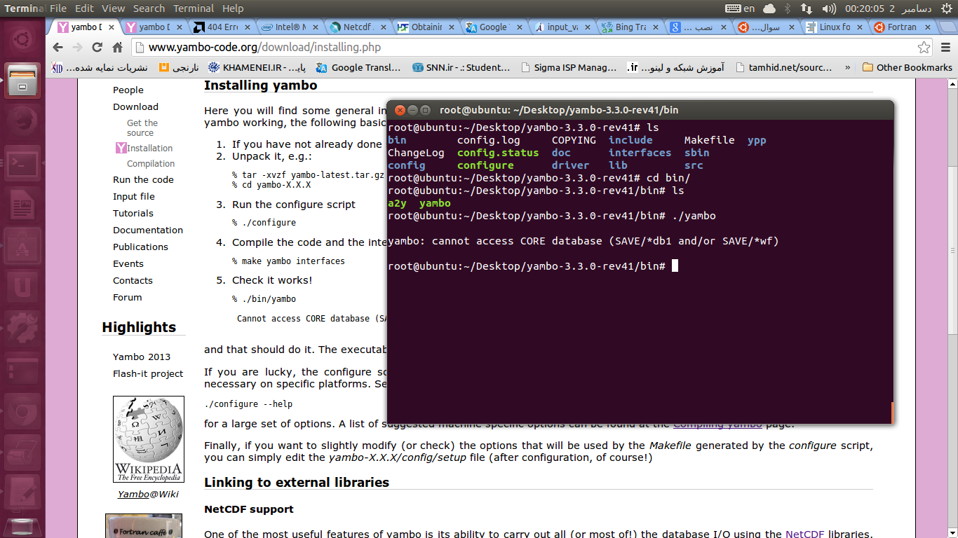
Task: Open the Edit menu
Action: tap(84, 8)
